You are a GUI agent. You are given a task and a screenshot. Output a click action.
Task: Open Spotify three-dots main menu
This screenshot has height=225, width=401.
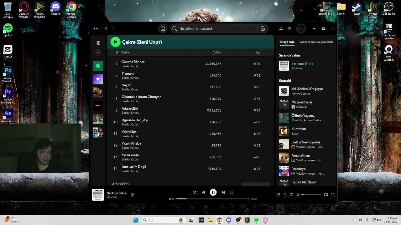click(x=96, y=28)
